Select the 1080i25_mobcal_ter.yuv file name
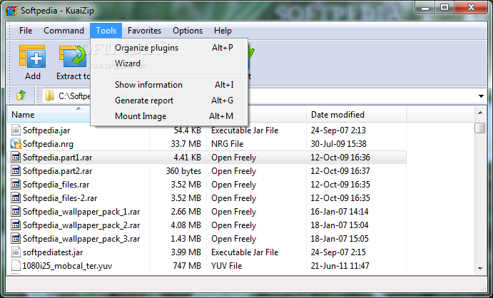Viewport: 493px width, 298px height. (x=67, y=266)
